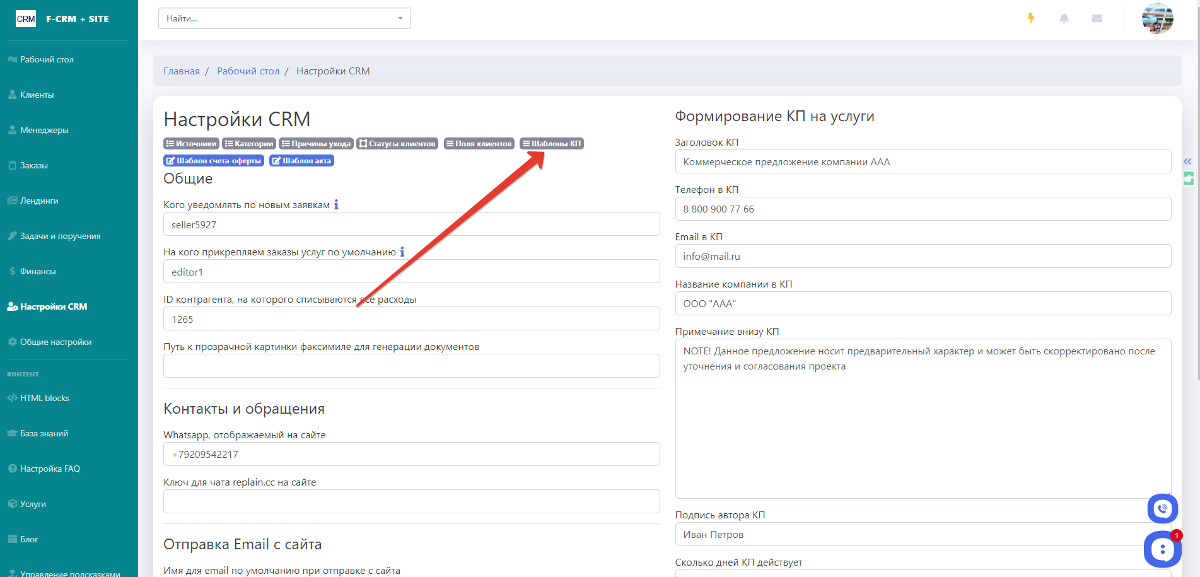Click the F-CRM logo icon

(x=26, y=19)
